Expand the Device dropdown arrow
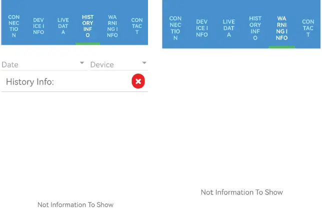 click(x=144, y=63)
